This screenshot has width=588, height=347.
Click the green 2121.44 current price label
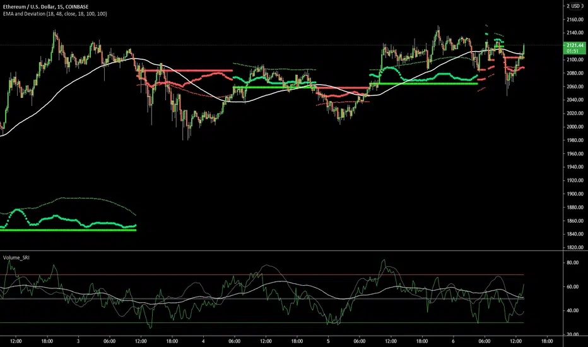pos(574,48)
